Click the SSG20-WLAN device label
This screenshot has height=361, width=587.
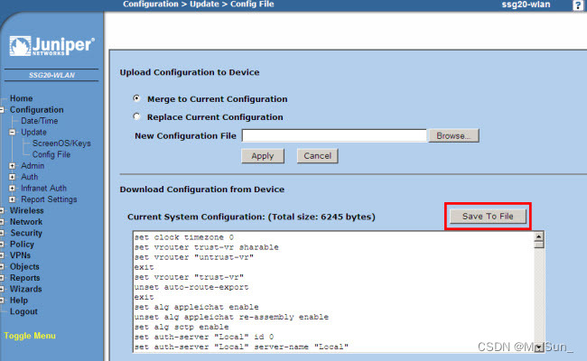pos(51,75)
